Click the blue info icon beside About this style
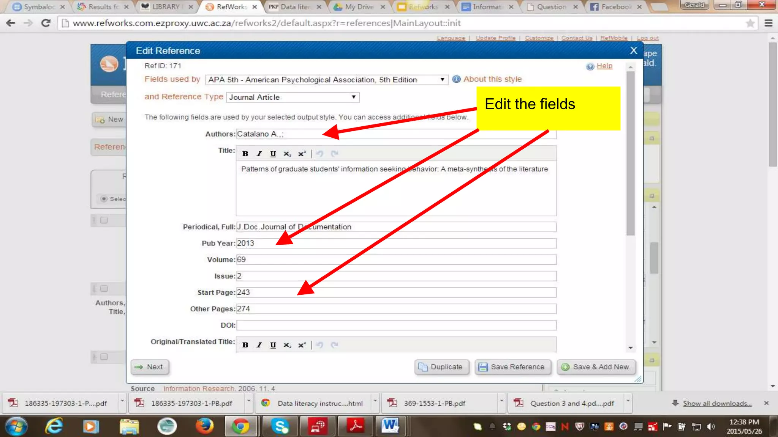This screenshot has width=778, height=437. click(456, 79)
